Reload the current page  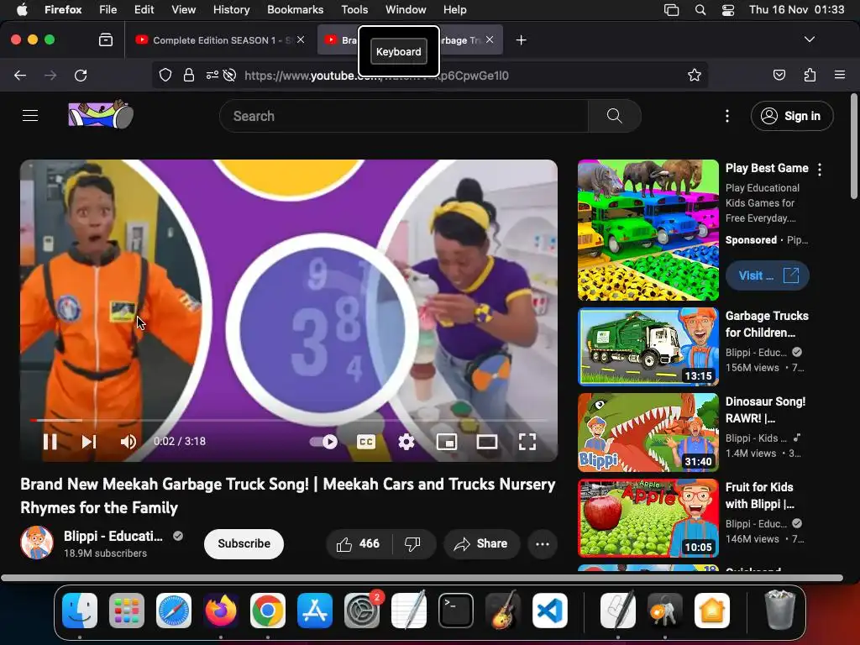81,75
